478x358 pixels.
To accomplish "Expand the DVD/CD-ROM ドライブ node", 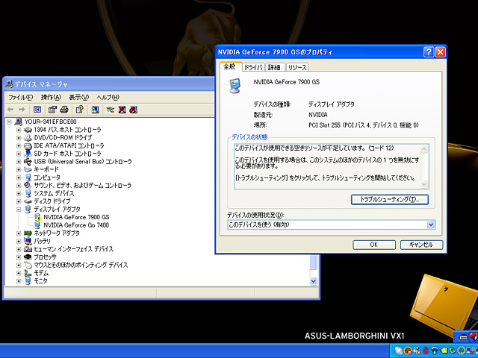I will tap(19, 137).
